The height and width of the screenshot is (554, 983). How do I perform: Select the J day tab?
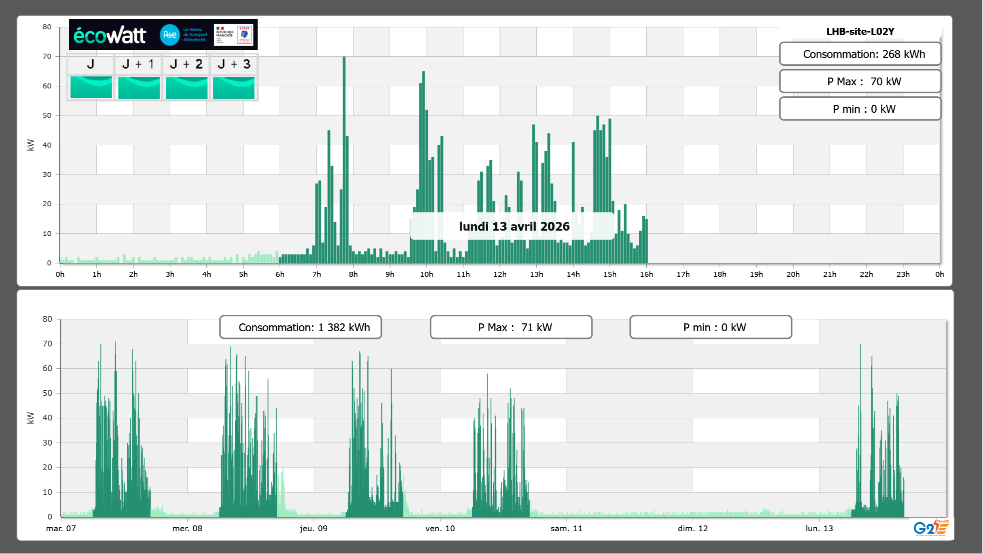click(x=90, y=64)
